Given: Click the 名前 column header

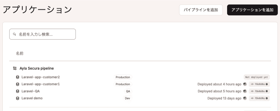Looking at the screenshot, I should pyautogui.click(x=19, y=53).
